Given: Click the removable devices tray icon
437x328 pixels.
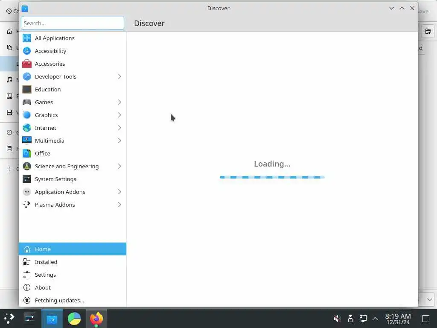Looking at the screenshot, I should point(350,319).
